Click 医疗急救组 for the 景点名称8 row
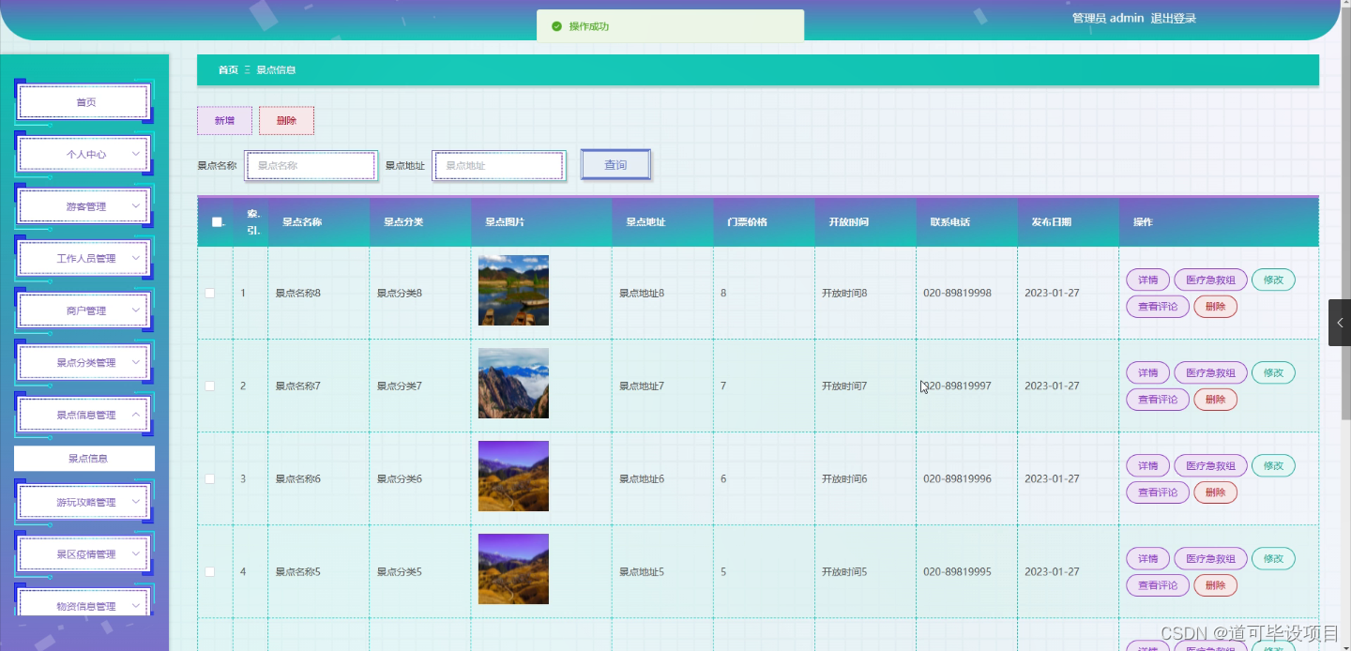The width and height of the screenshot is (1351, 651). pos(1210,280)
